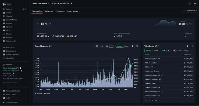Select 7D period in Who Bought
This screenshot has height=106, width=199.
tap(169, 51)
